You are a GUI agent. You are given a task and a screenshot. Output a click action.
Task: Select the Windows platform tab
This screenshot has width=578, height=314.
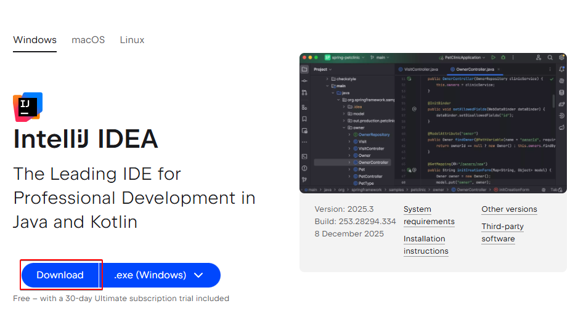(x=35, y=40)
